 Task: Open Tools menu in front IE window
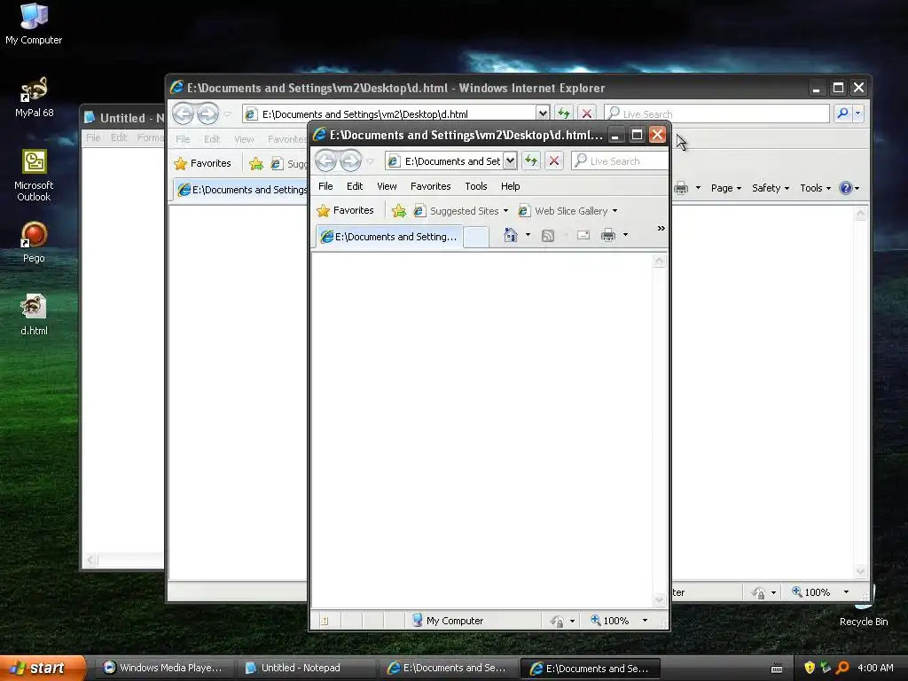pos(475,186)
